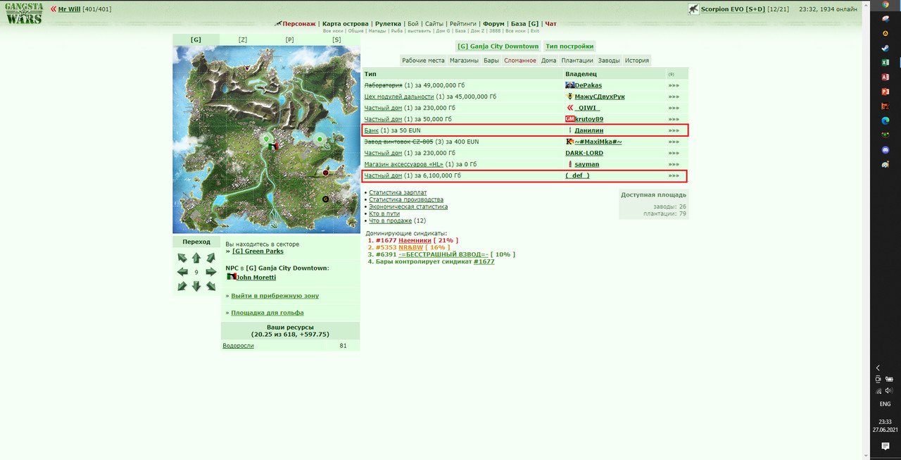Click the south arrow in Переход panel
The height and width of the screenshot is (460, 901).
coord(196,286)
